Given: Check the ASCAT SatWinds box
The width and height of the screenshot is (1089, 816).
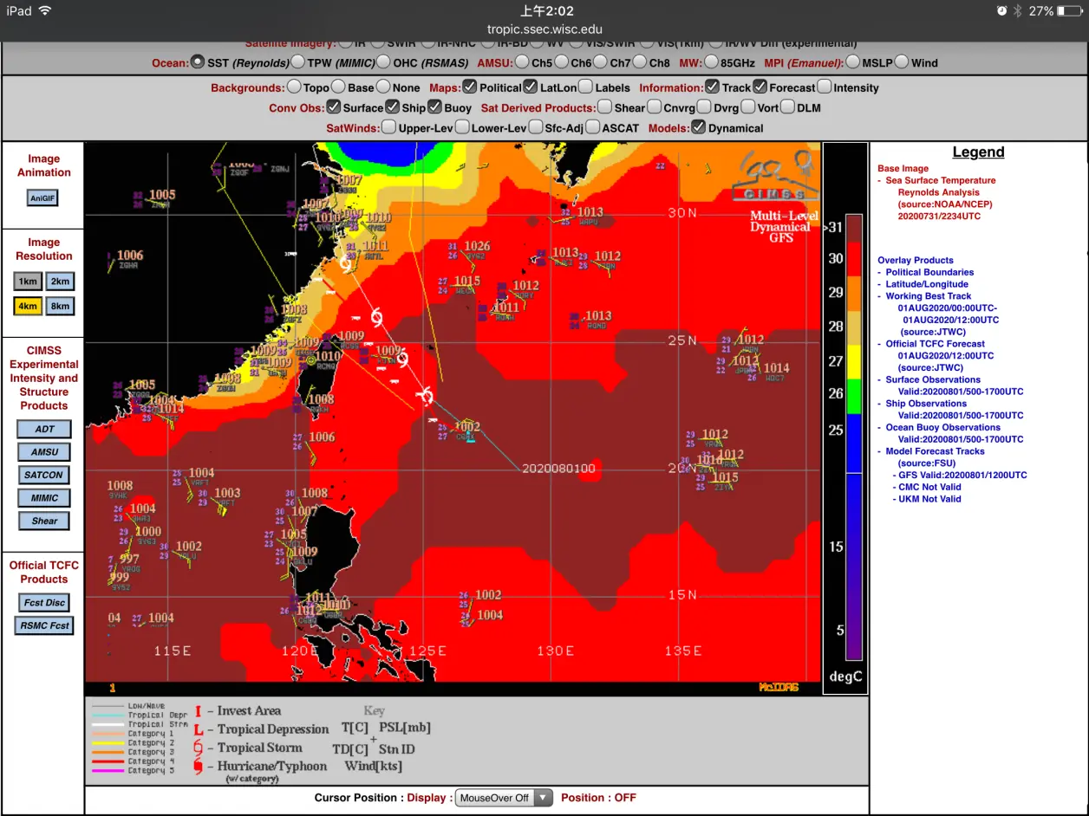Looking at the screenshot, I should click(x=593, y=127).
